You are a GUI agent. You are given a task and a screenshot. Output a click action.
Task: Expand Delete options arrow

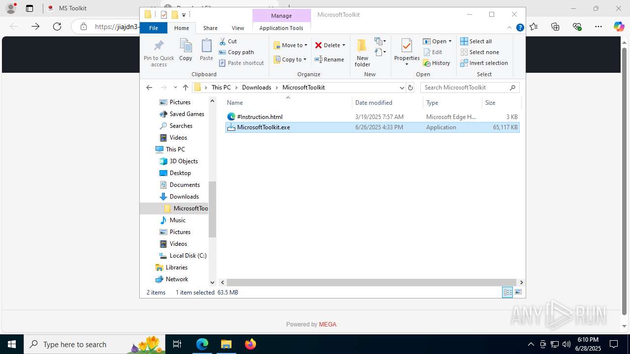point(344,45)
